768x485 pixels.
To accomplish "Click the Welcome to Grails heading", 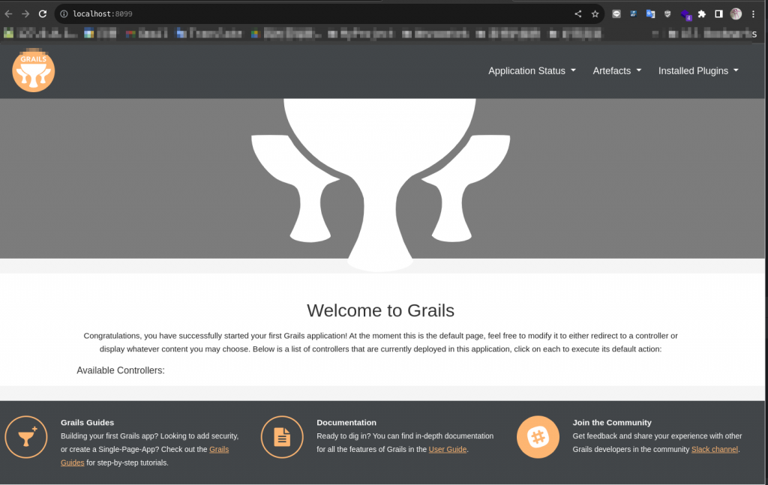I will (380, 310).
